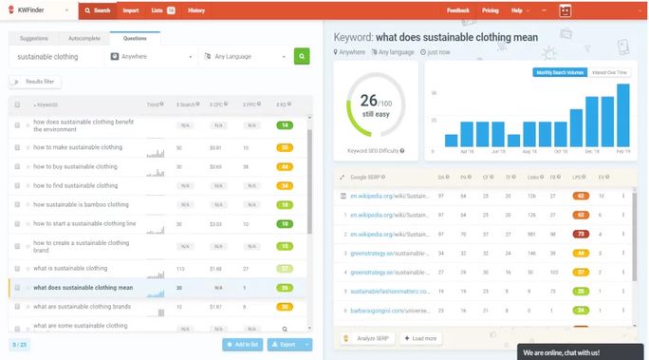Click the PA column help icon

pyautogui.click(x=470, y=177)
